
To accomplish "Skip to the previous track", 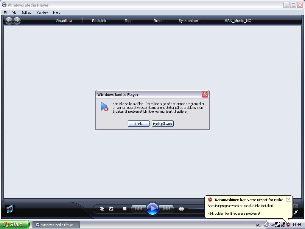I will pos(139,209).
